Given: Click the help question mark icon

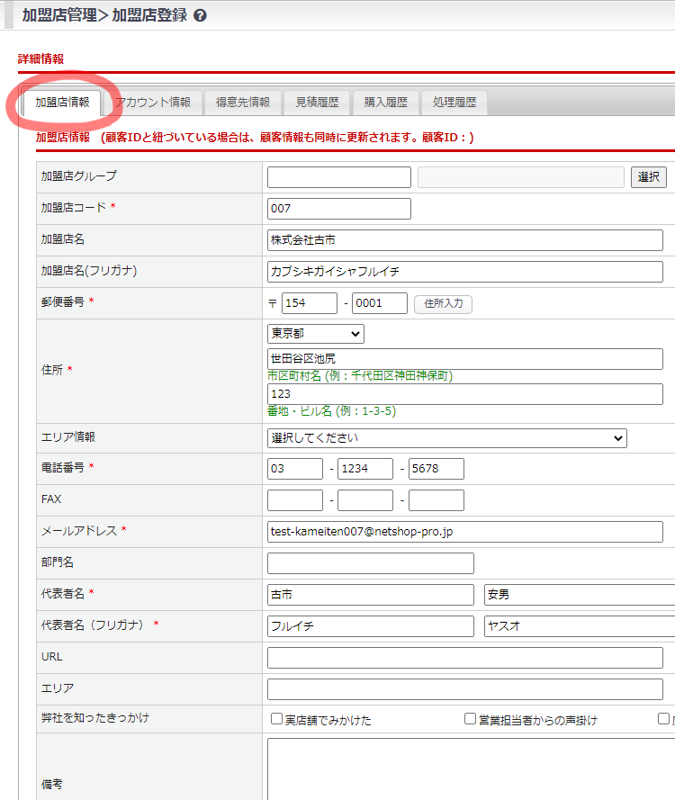Looking at the screenshot, I should click(200, 15).
